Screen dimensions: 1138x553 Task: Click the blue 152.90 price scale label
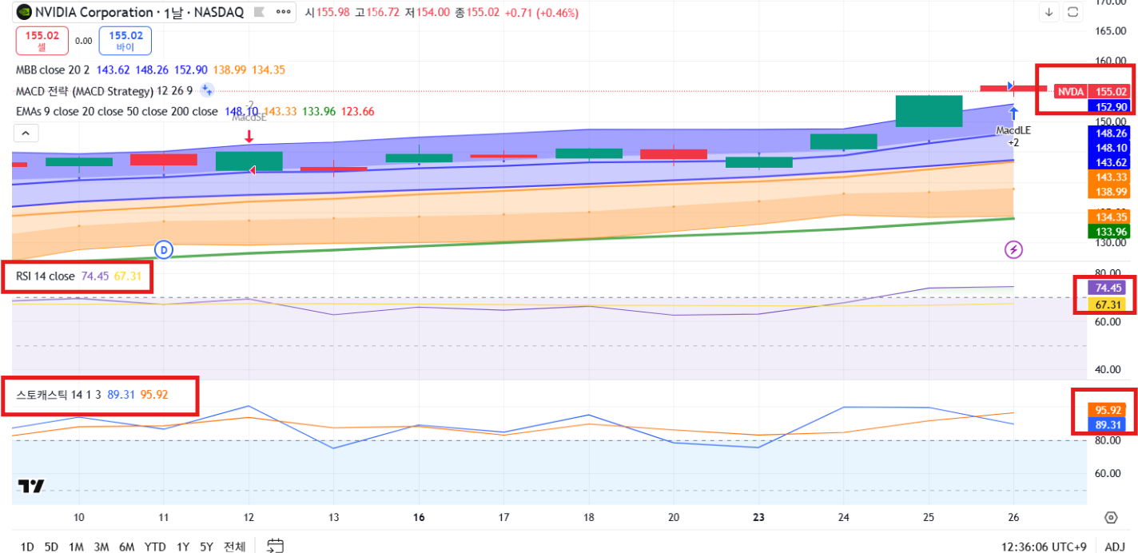(x=1110, y=106)
